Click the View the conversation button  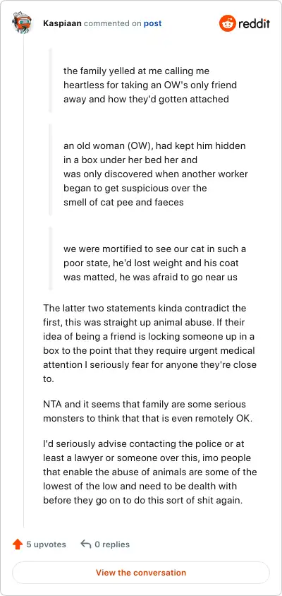pos(141,573)
